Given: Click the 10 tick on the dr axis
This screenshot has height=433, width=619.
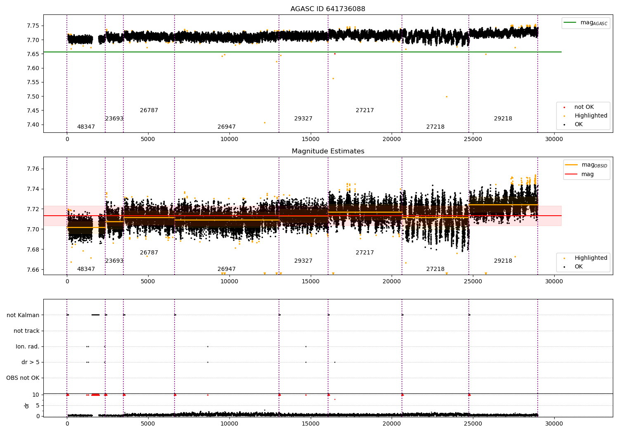Looking at the screenshot, I should 36,395.
